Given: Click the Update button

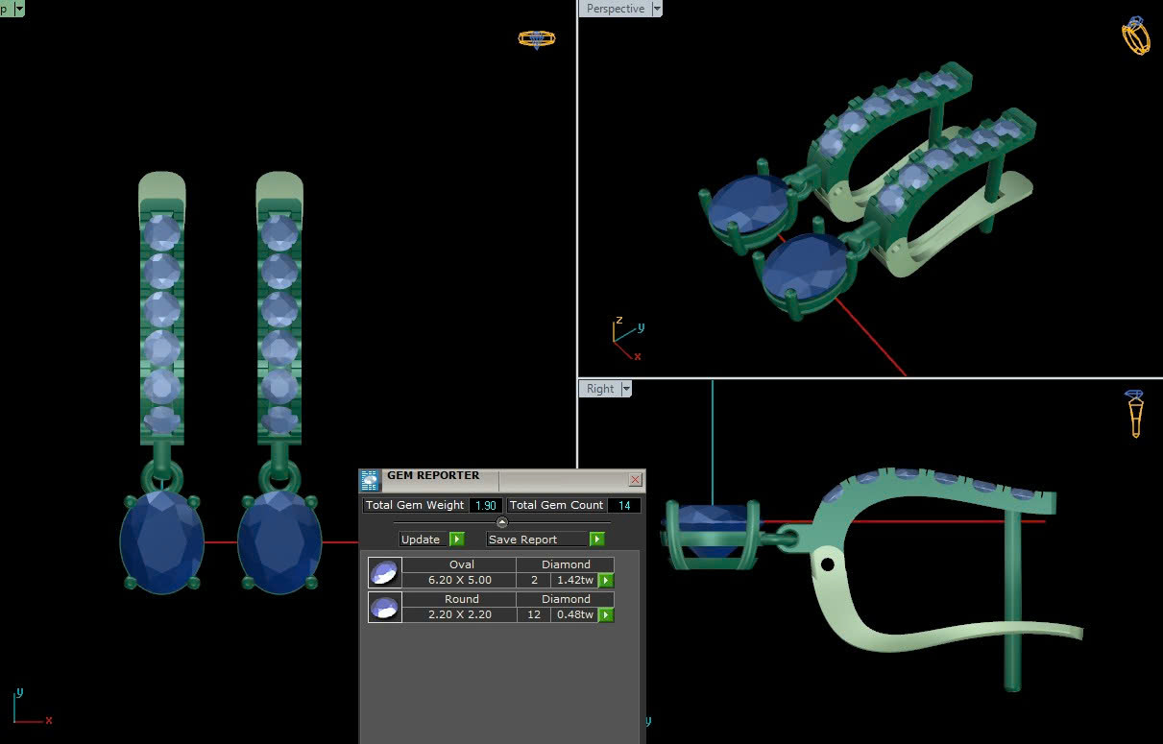Looking at the screenshot, I should tap(431, 540).
